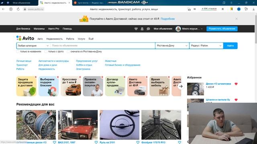Click the user avatar picture in header
The image size is (257, 144).
pyautogui.click(x=178, y=29)
